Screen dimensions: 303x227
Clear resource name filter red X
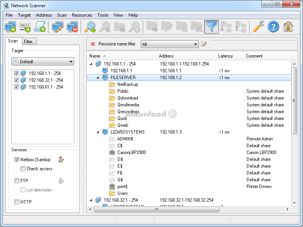[93, 44]
